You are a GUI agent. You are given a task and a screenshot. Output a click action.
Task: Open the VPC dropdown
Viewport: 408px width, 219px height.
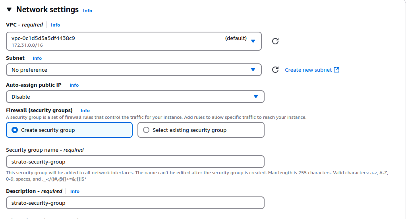tap(133, 41)
